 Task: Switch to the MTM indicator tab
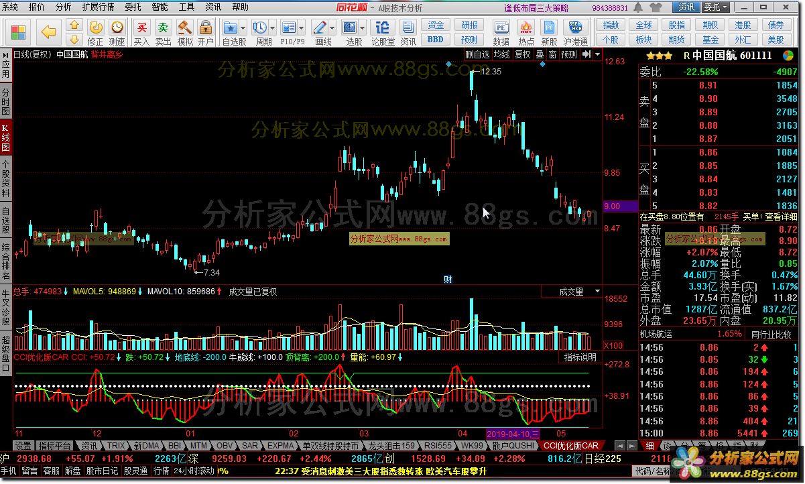tap(198, 445)
